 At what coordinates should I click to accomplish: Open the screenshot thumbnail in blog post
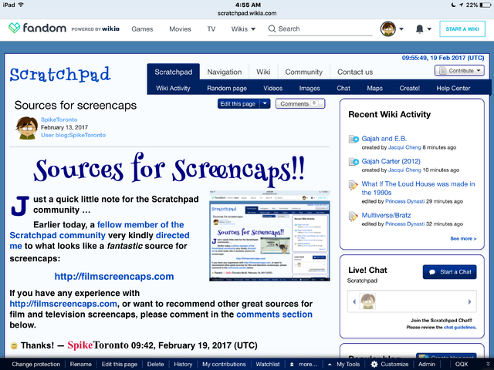269,235
